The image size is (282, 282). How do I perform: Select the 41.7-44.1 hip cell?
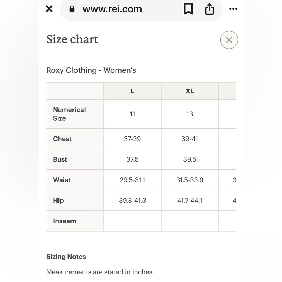tap(190, 200)
